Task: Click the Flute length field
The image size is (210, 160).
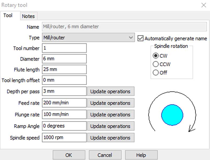Action: (x=64, y=70)
